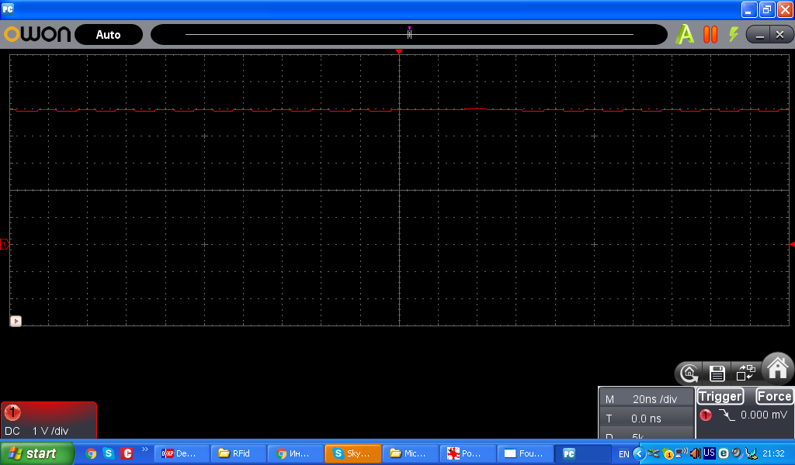This screenshot has height=465, width=795.
Task: Open the Trigger settings button
Action: click(720, 396)
